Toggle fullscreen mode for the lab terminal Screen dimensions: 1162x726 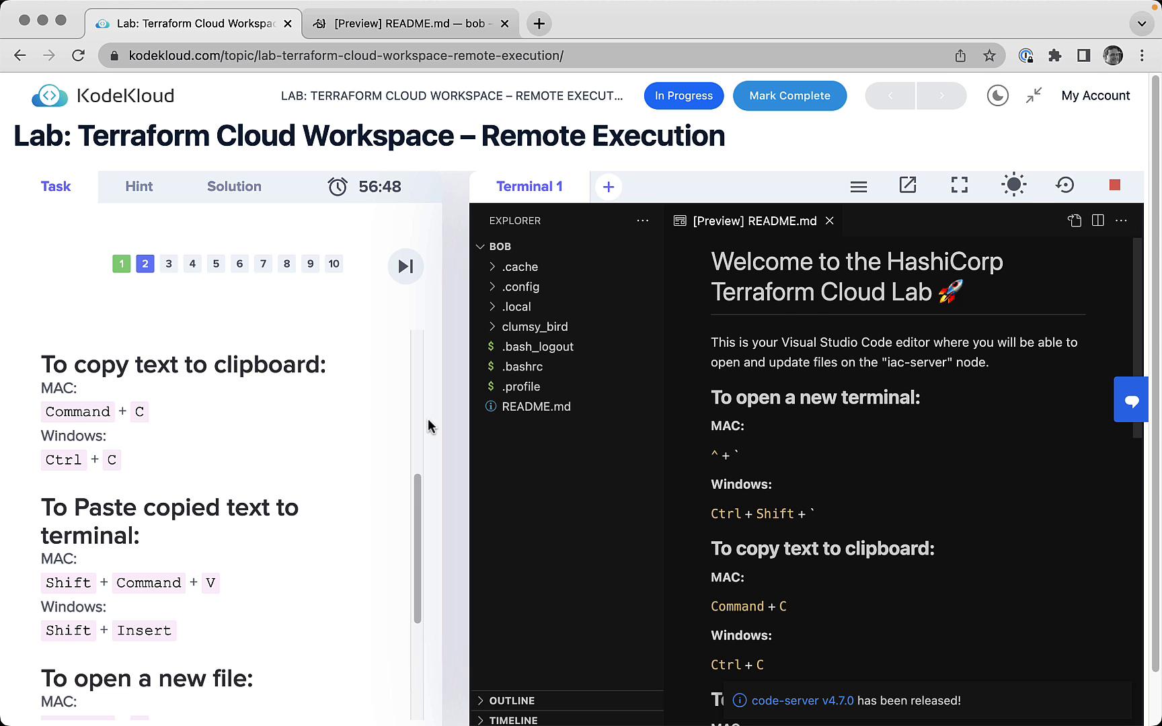pos(960,185)
